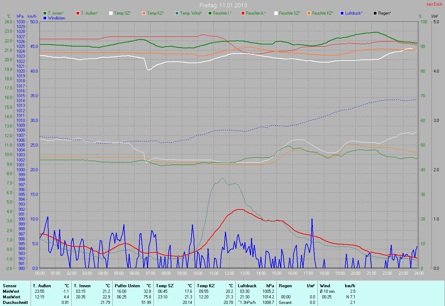Image resolution: width=445 pixels, height=306 pixels.
Task: Click the red Feuchte A. legend square
Action: coord(243,13)
